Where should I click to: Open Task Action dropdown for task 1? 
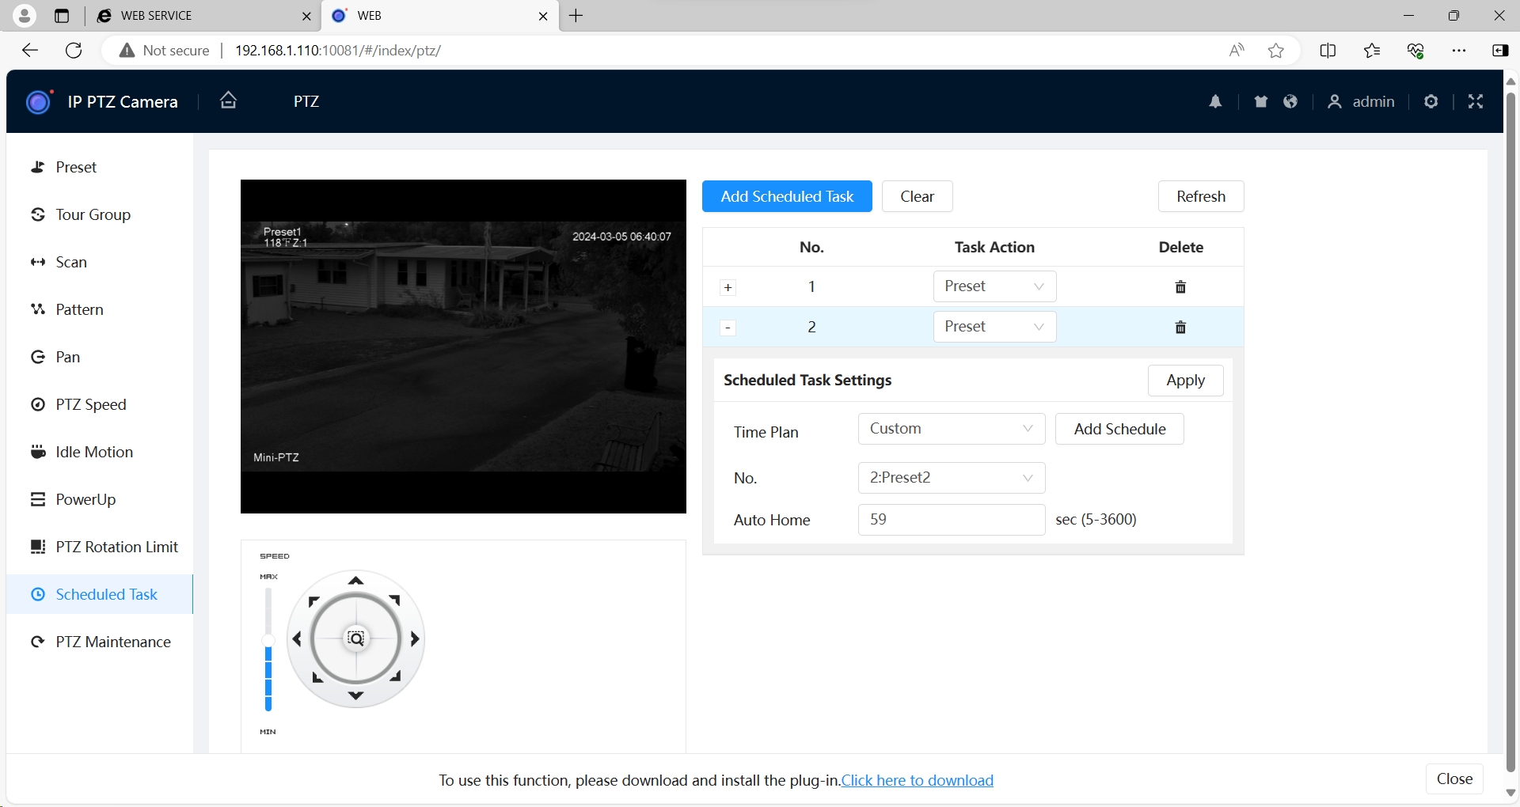click(994, 286)
